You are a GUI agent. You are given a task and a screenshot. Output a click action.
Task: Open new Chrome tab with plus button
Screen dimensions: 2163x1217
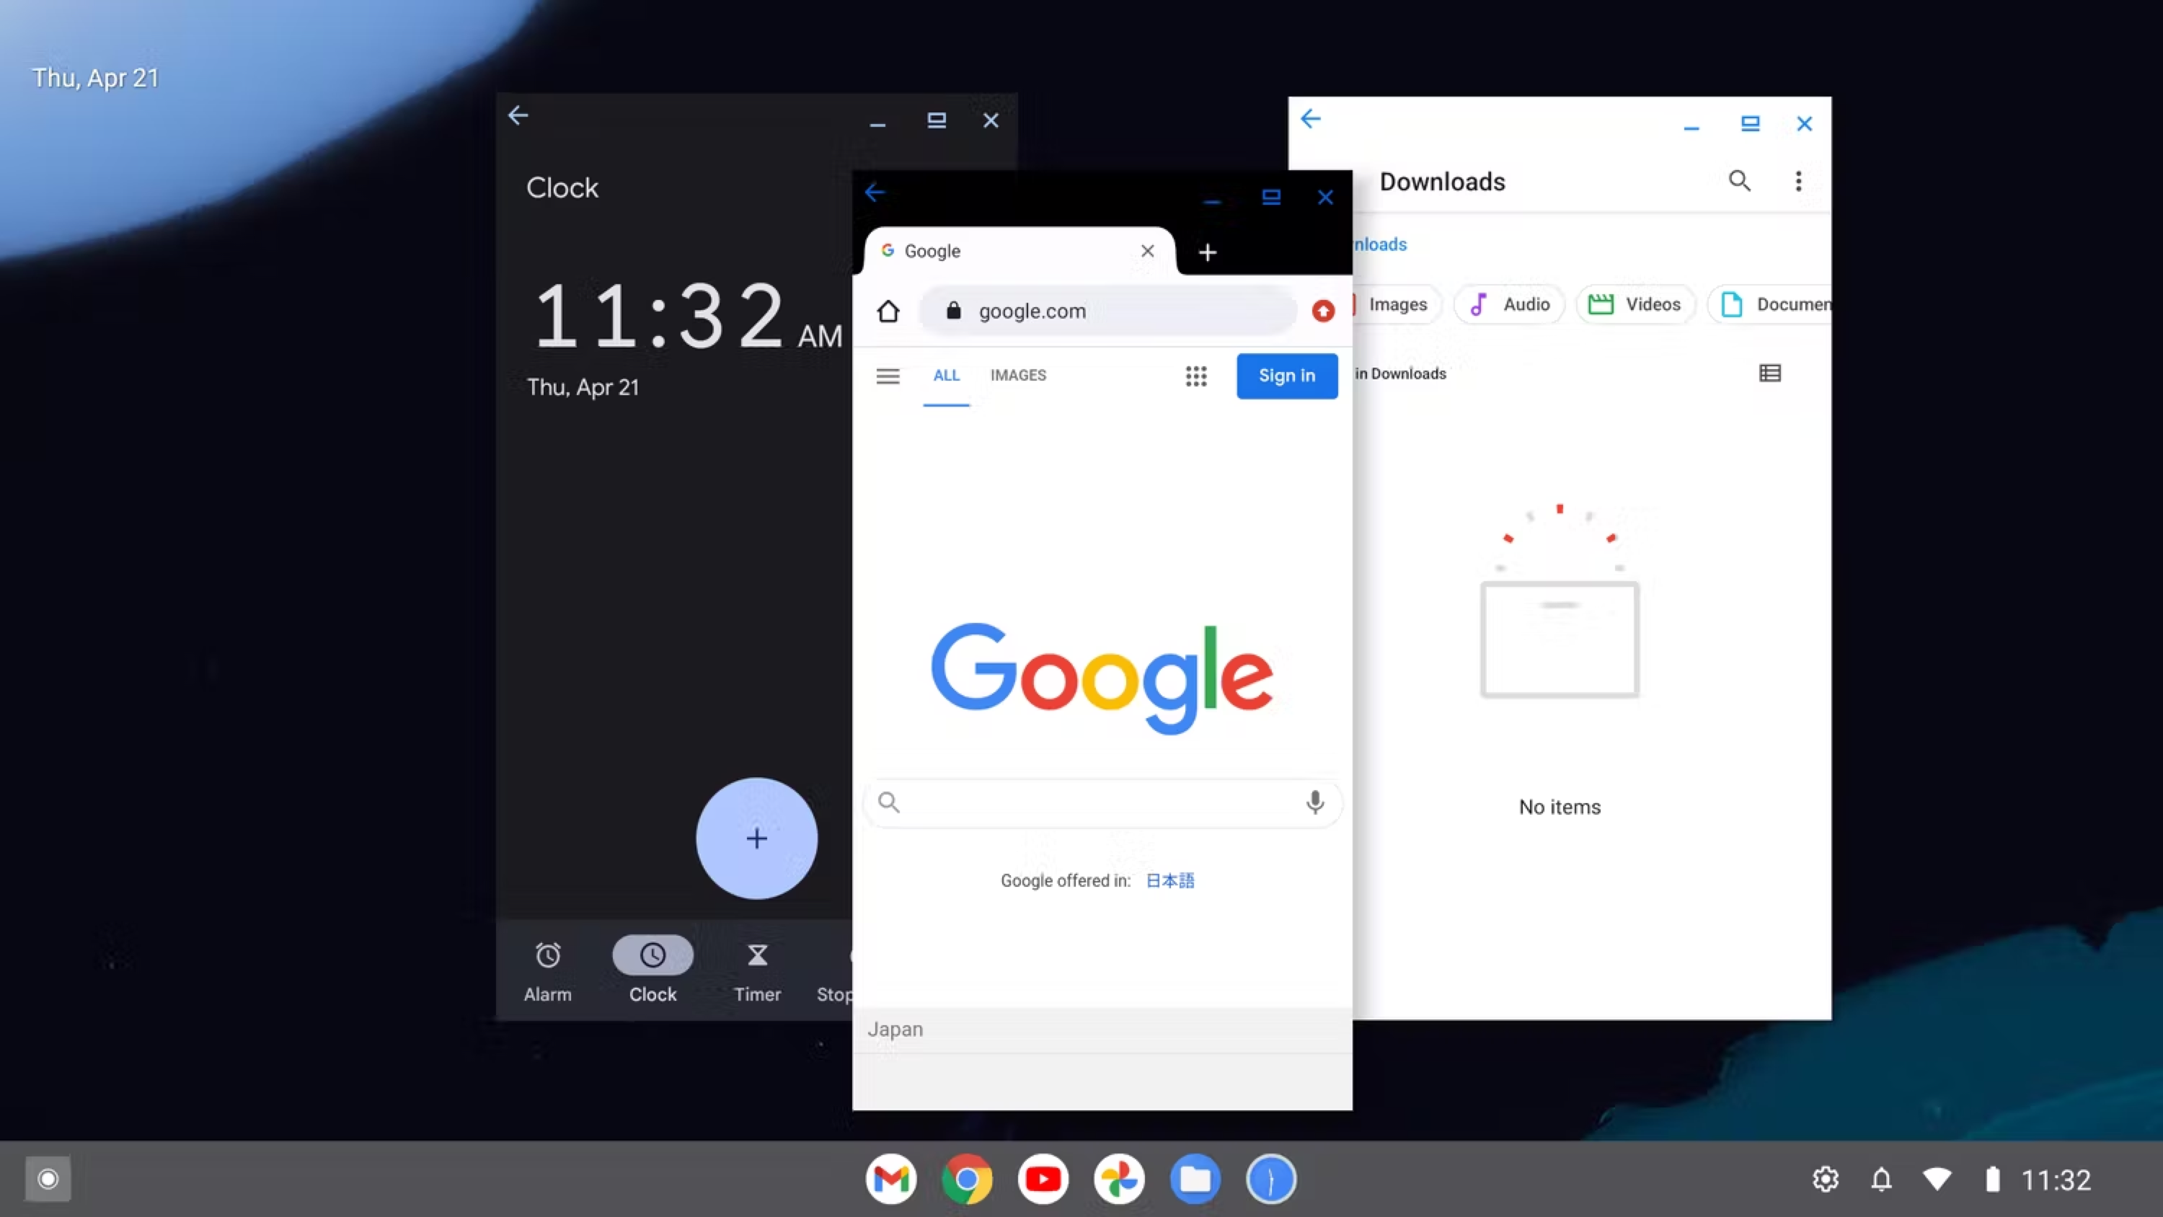(1206, 251)
